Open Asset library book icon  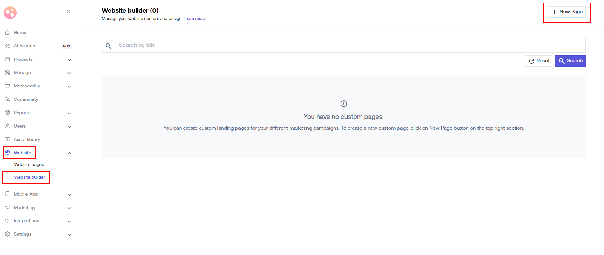(x=7, y=139)
